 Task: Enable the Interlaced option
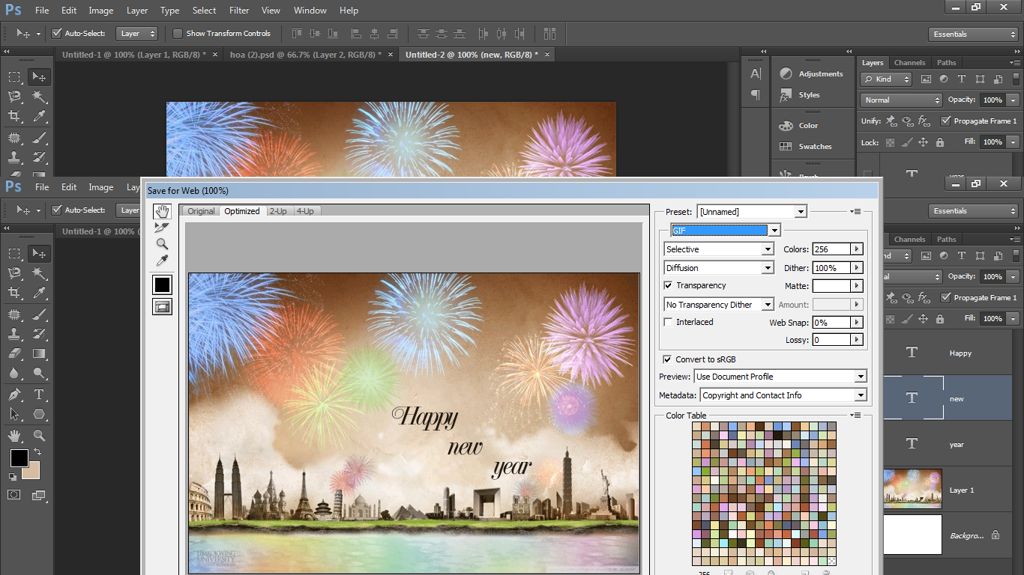point(668,323)
